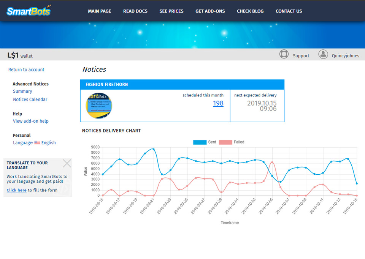Viewport: 365px width, 259px height.
Task: Open the Support lifebuoy icon
Action: click(284, 54)
